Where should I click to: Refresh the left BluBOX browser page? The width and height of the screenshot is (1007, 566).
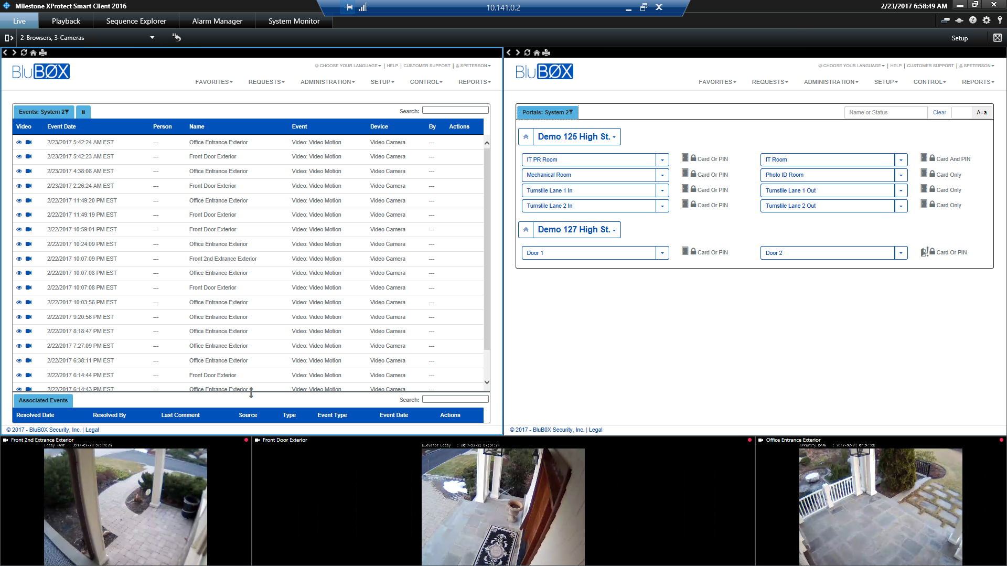click(23, 52)
